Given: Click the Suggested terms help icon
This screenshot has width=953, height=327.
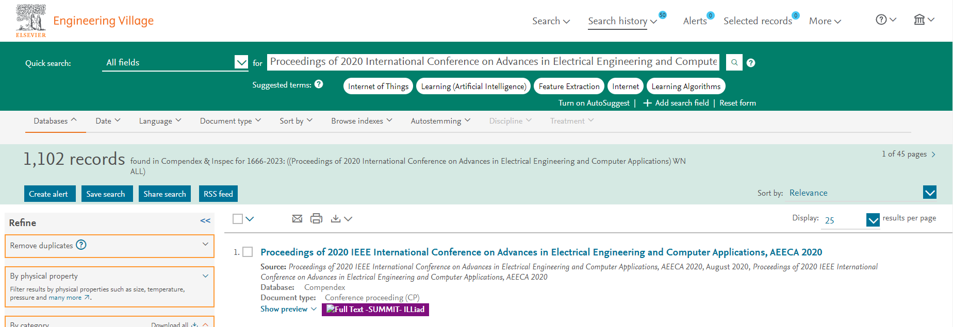Looking at the screenshot, I should (x=319, y=84).
